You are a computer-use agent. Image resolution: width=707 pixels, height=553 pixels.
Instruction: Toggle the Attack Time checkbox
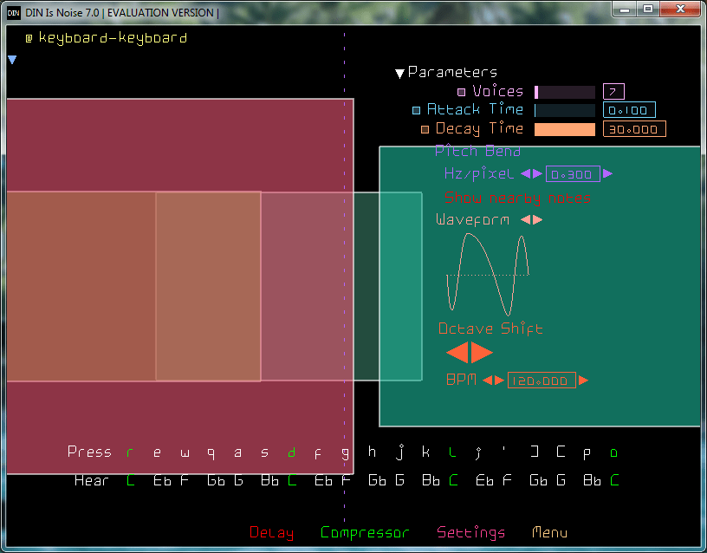point(416,110)
